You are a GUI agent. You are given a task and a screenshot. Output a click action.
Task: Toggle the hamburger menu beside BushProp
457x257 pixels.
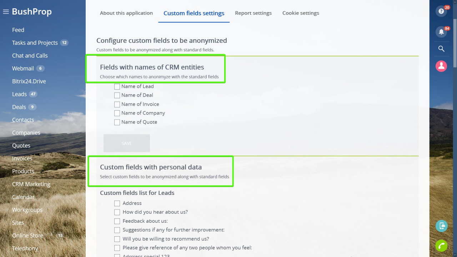[x=6, y=12]
